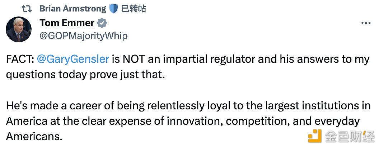
Task: Follow the @GaryGensler mention link
Action: [x=73, y=60]
